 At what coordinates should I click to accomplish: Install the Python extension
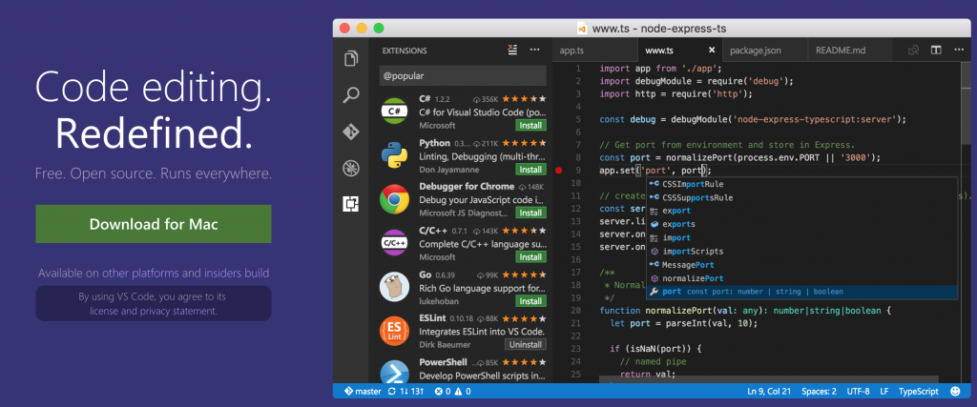pyautogui.click(x=530, y=170)
